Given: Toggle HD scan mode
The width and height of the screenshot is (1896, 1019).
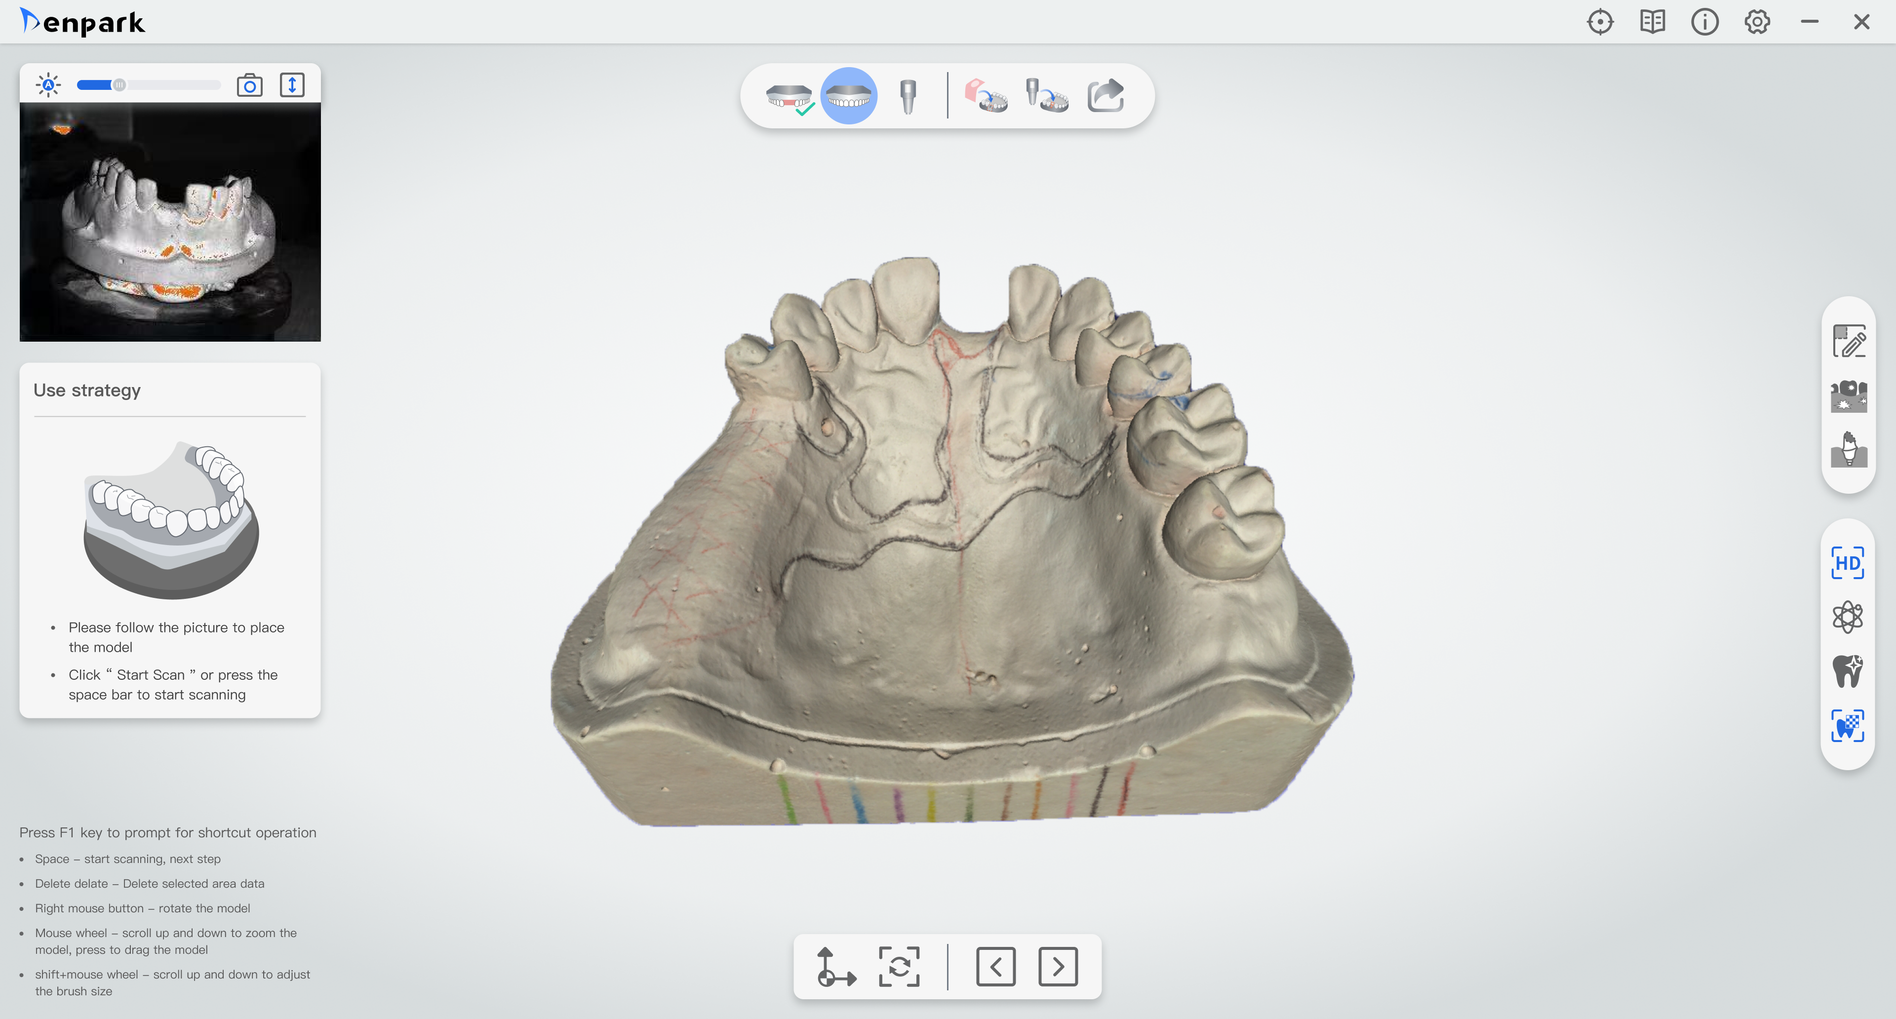Looking at the screenshot, I should point(1848,563).
